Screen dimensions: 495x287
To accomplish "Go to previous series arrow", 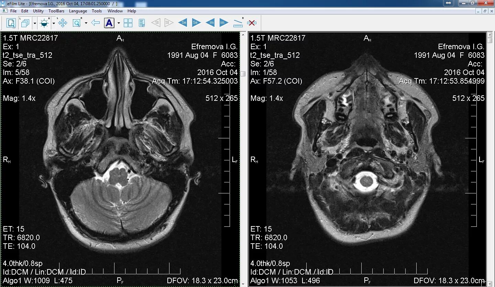I will click(x=183, y=23).
